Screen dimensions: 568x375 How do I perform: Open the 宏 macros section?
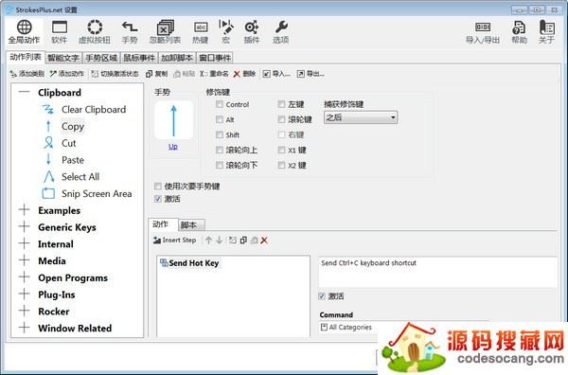225,32
